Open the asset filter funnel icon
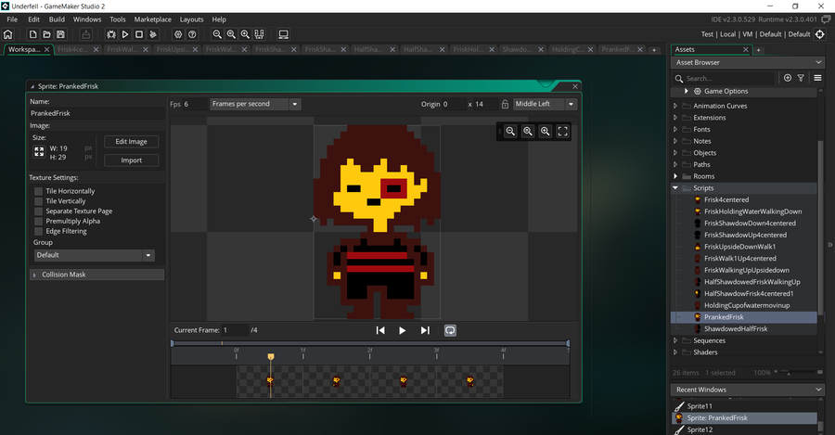 tap(801, 78)
